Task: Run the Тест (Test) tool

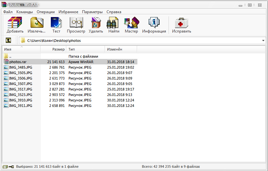Action: tap(56, 23)
